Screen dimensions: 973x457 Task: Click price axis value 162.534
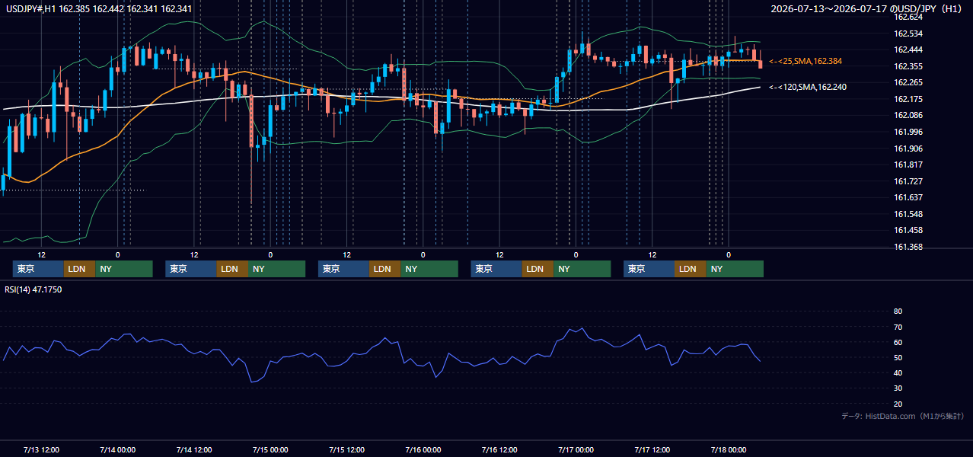(908, 34)
